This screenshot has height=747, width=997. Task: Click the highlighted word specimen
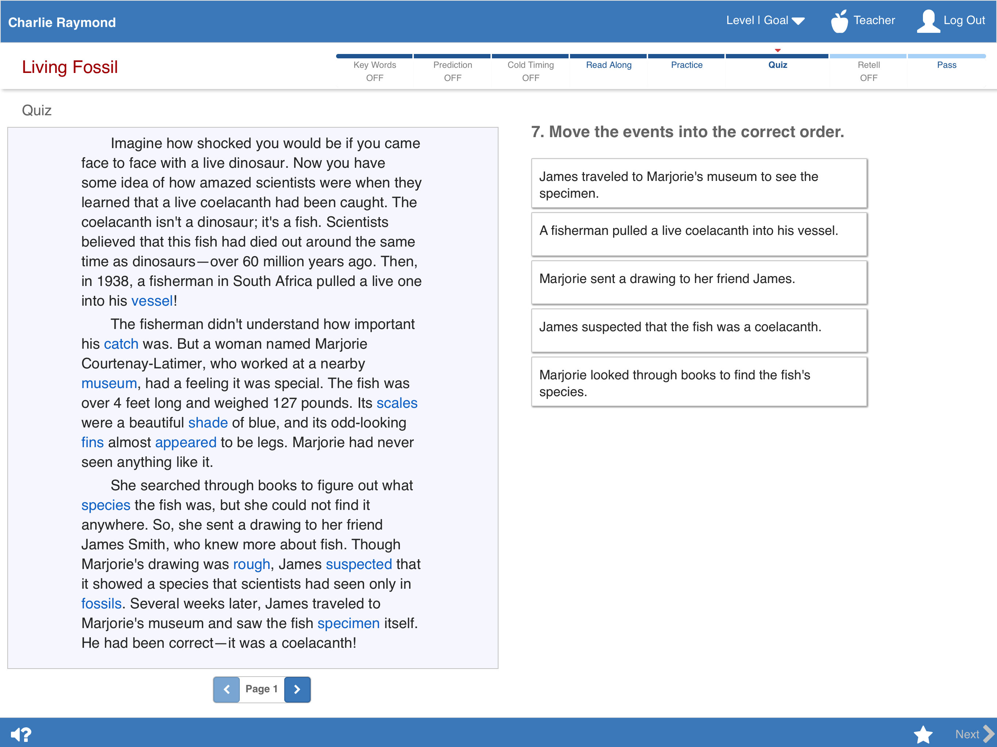pyautogui.click(x=349, y=623)
